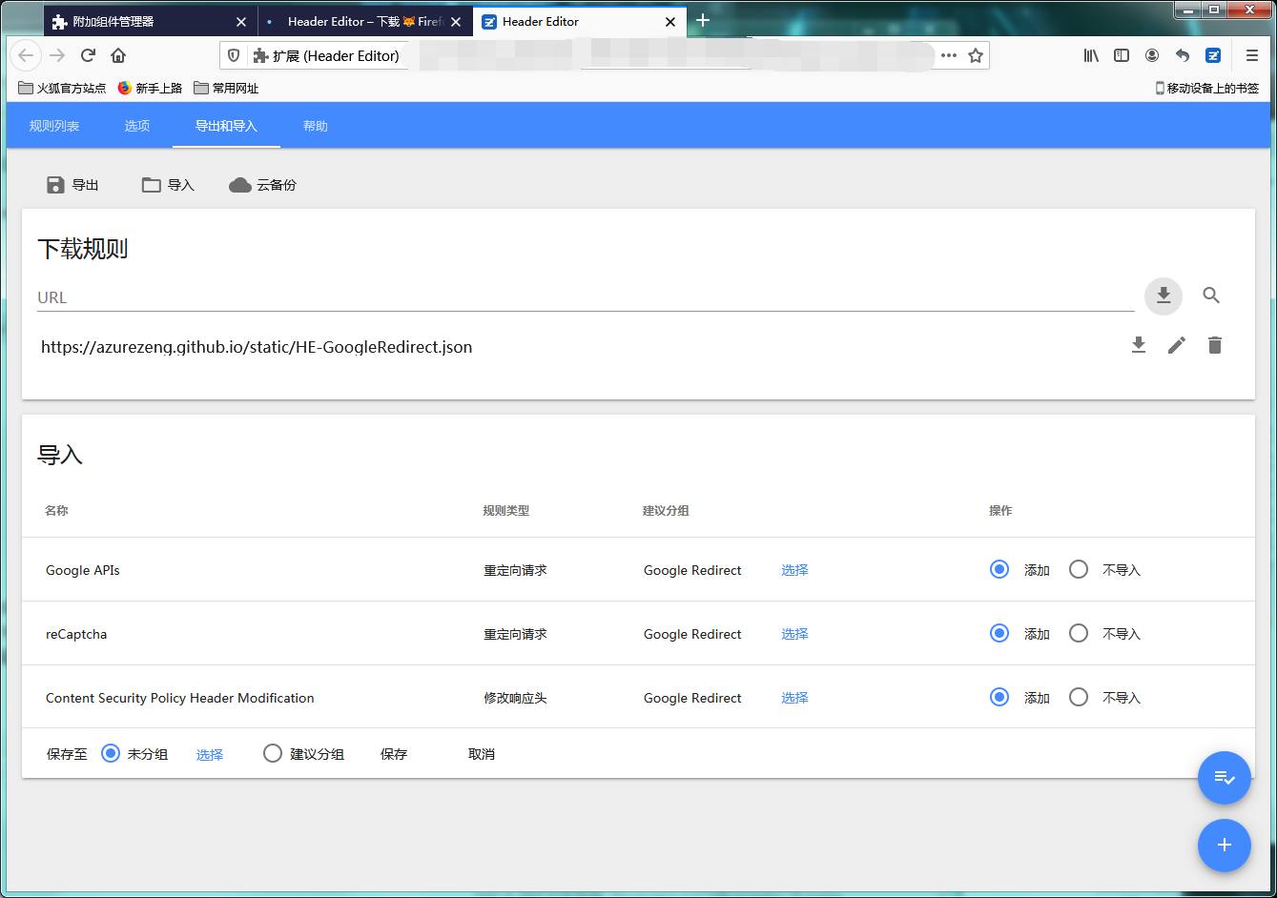Click the 保存 button

tap(394, 754)
